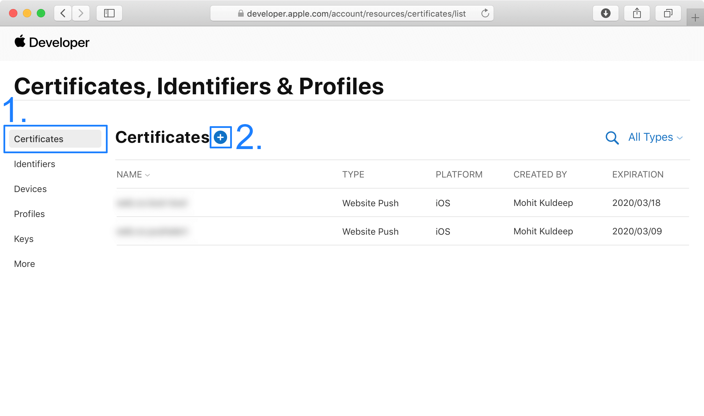Toggle the Safari sidebar button

(x=109, y=14)
